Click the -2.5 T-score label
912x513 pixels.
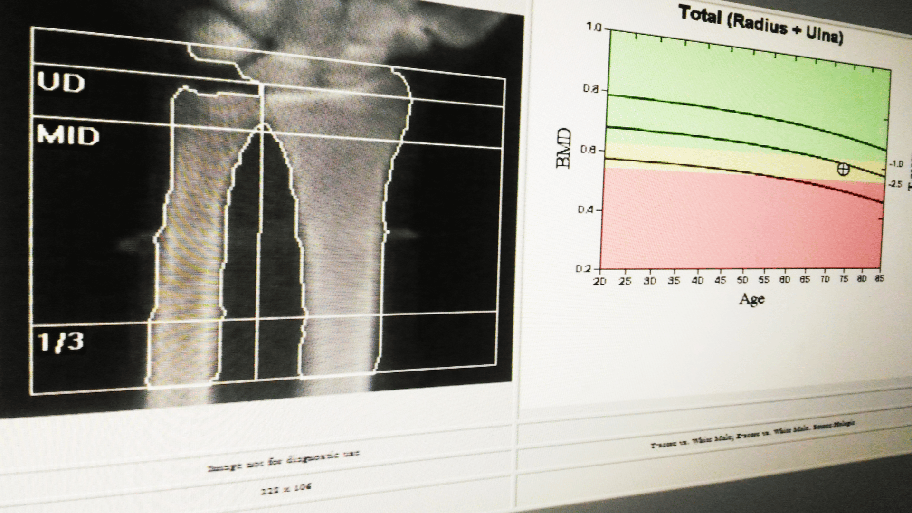(895, 184)
